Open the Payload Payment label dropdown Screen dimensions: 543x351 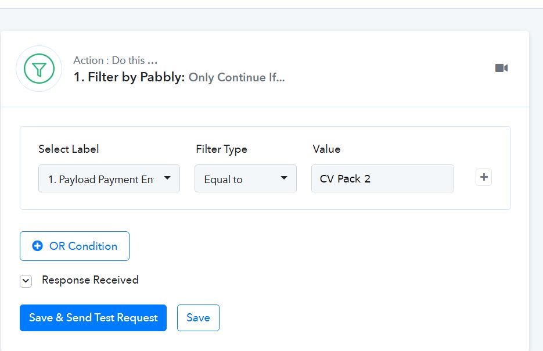tap(109, 178)
